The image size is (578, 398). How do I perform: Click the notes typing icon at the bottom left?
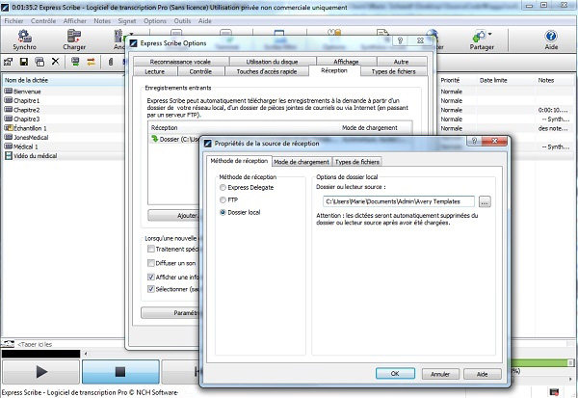coord(8,344)
